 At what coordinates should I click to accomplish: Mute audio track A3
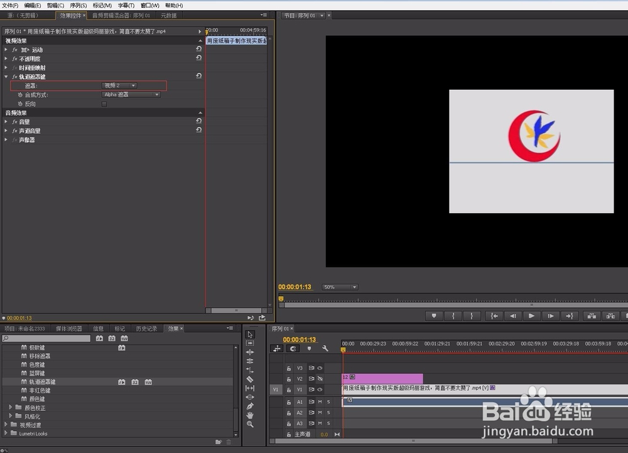[x=320, y=423]
